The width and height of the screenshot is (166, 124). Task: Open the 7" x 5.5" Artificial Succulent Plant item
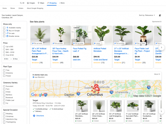[133, 111]
